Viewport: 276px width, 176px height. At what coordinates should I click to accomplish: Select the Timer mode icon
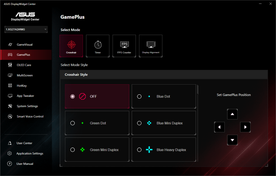tap(98, 46)
